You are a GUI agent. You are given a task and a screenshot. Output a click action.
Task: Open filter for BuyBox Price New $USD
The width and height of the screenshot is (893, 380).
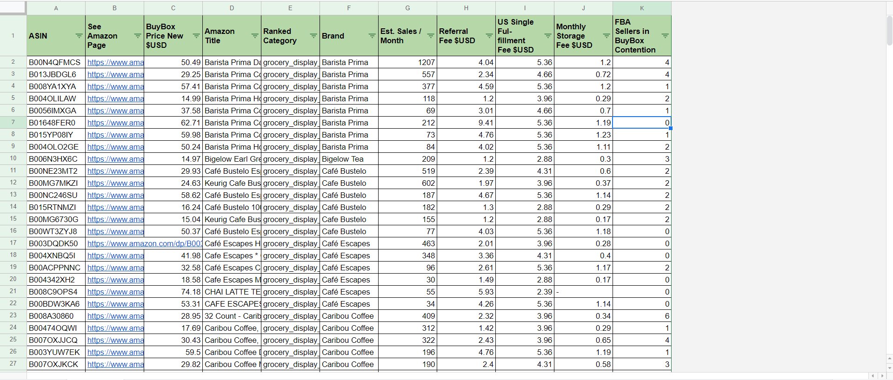coord(196,36)
